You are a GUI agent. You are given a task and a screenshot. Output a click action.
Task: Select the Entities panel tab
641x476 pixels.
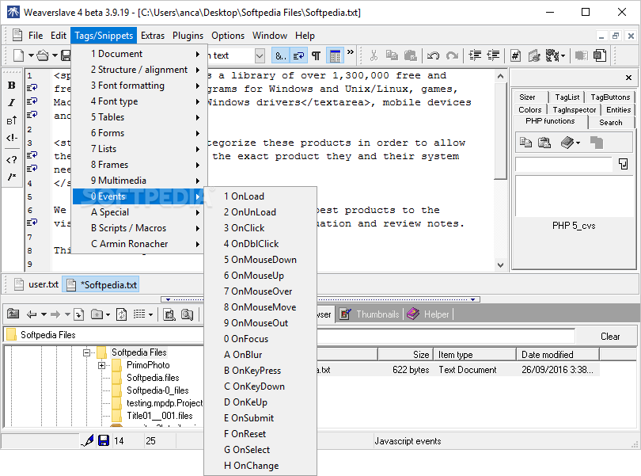tap(618, 109)
